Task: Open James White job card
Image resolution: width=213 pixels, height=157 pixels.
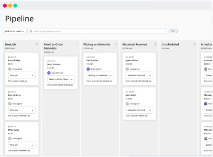Action: (x=139, y=69)
